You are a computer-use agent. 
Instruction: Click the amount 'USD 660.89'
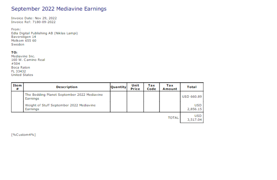point(192,97)
